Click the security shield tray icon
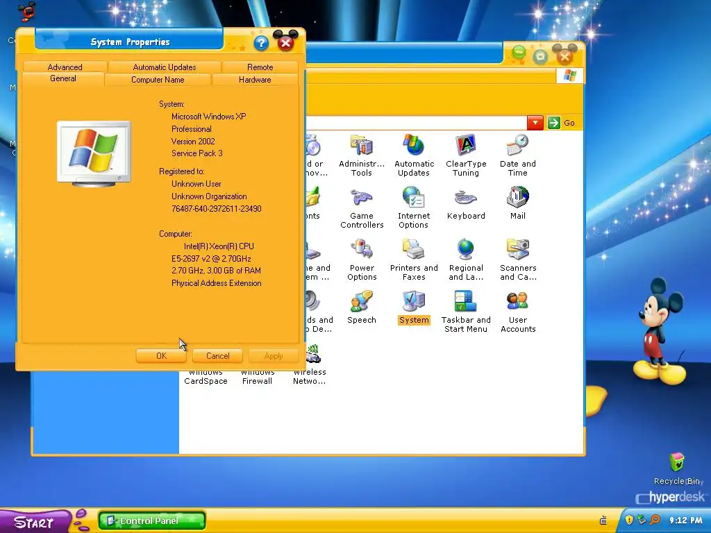This screenshot has width=711, height=533. [629, 519]
